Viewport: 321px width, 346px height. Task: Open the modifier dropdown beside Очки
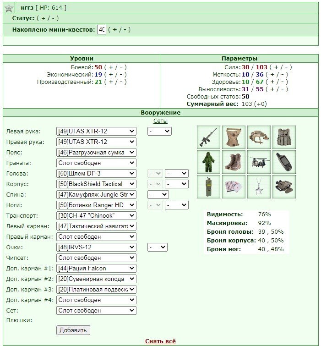(x=158, y=247)
